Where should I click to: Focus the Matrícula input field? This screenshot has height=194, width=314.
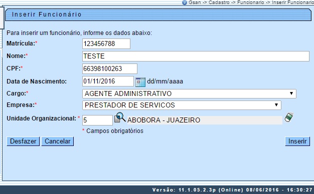(106, 43)
